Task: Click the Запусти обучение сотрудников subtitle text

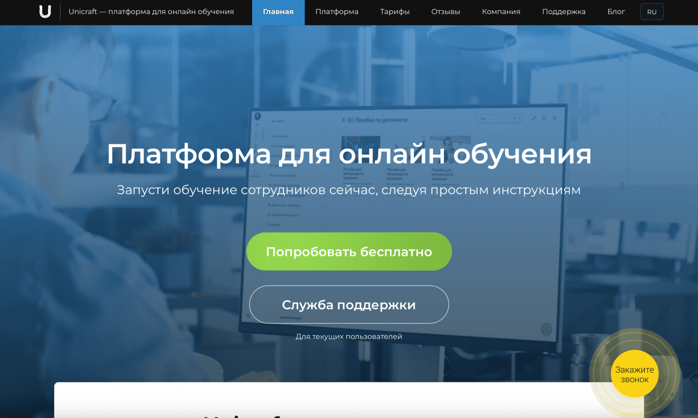Action: pyautogui.click(x=349, y=190)
